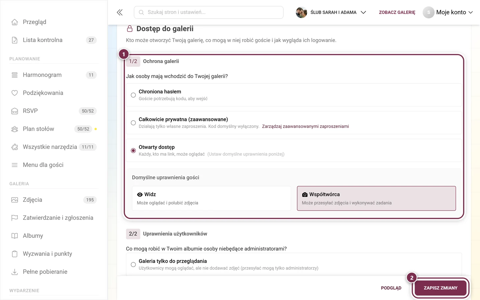Image resolution: width=480 pixels, height=300 pixels.
Task: Click the Wszystkie narzędzia puzzle icon
Action: (x=15, y=147)
